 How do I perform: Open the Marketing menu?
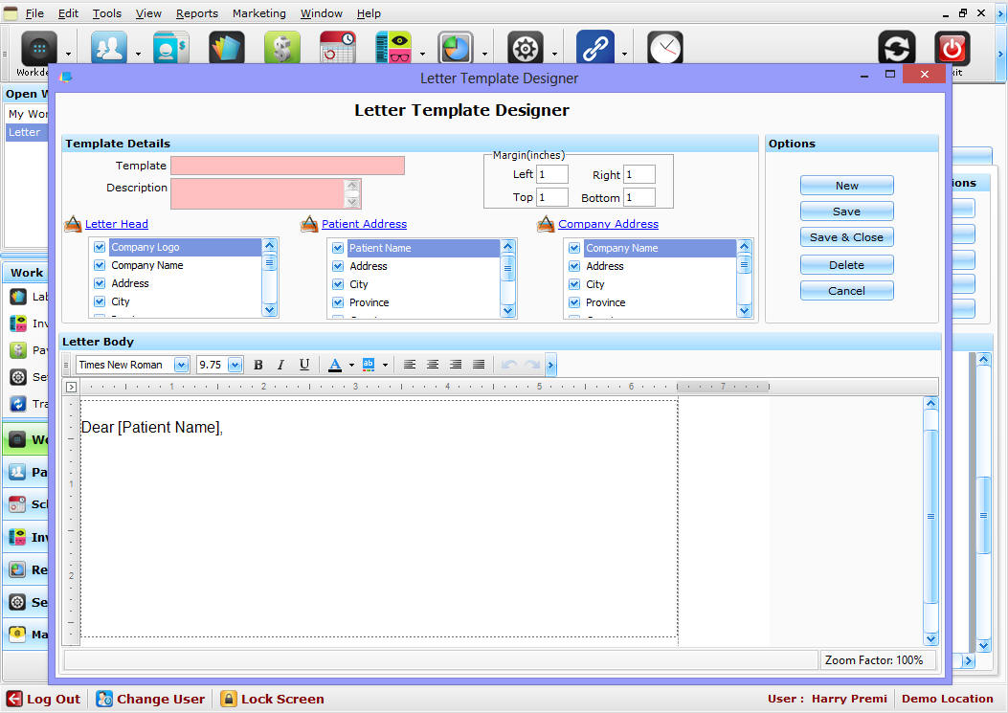tap(259, 12)
